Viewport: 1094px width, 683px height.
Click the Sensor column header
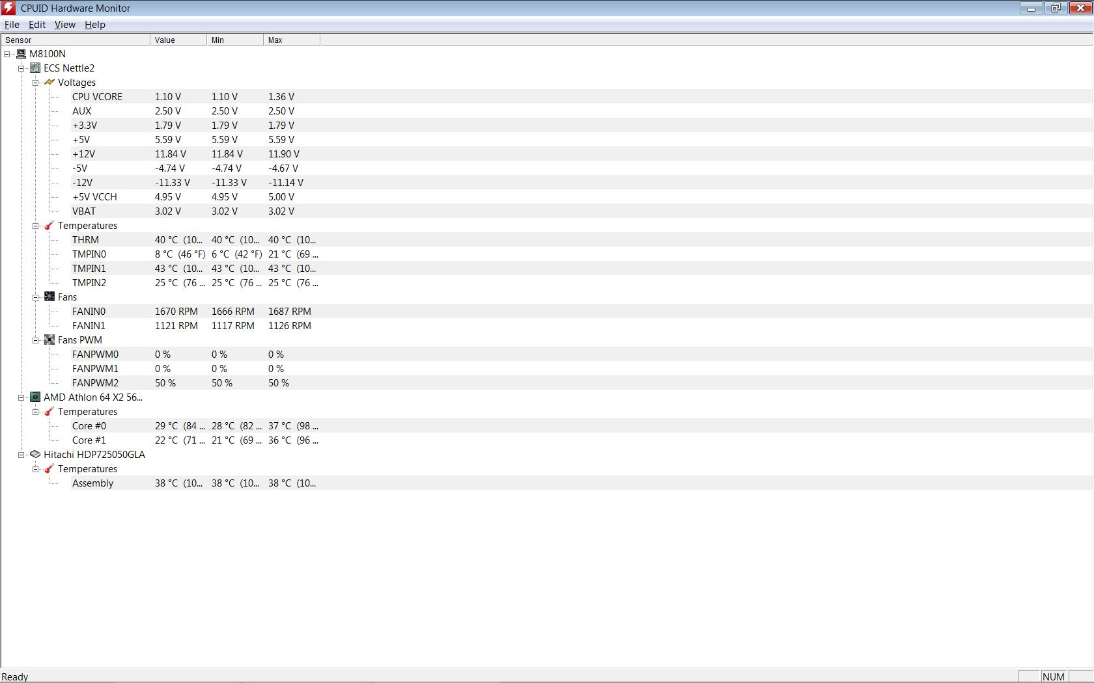75,40
